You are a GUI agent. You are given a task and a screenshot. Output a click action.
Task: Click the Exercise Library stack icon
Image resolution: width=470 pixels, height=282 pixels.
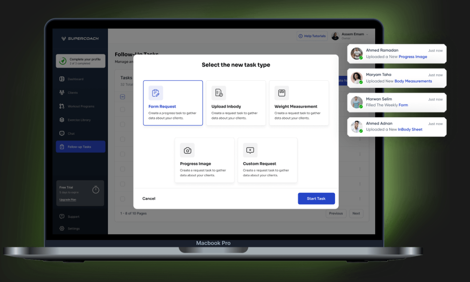[x=62, y=120]
